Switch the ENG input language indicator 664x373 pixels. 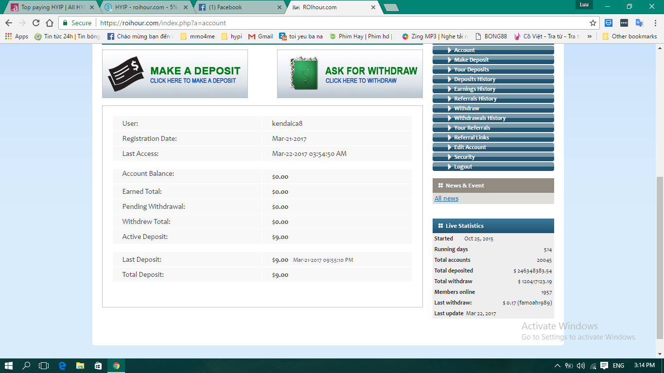point(618,366)
